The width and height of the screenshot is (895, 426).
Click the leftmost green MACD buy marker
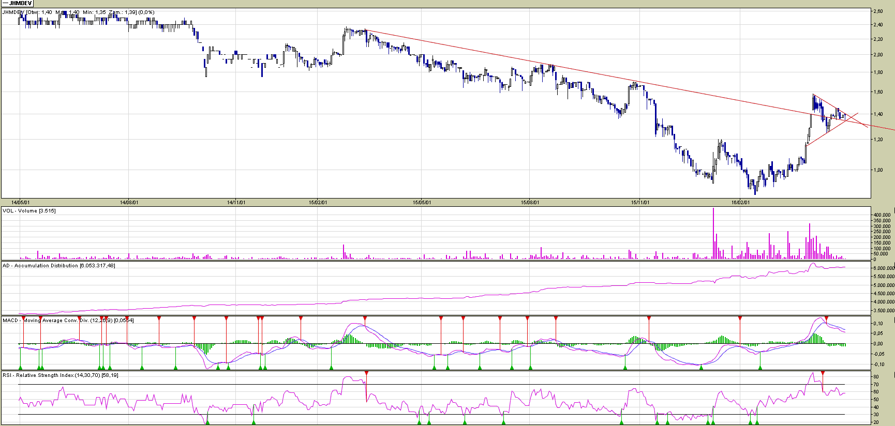point(20,368)
